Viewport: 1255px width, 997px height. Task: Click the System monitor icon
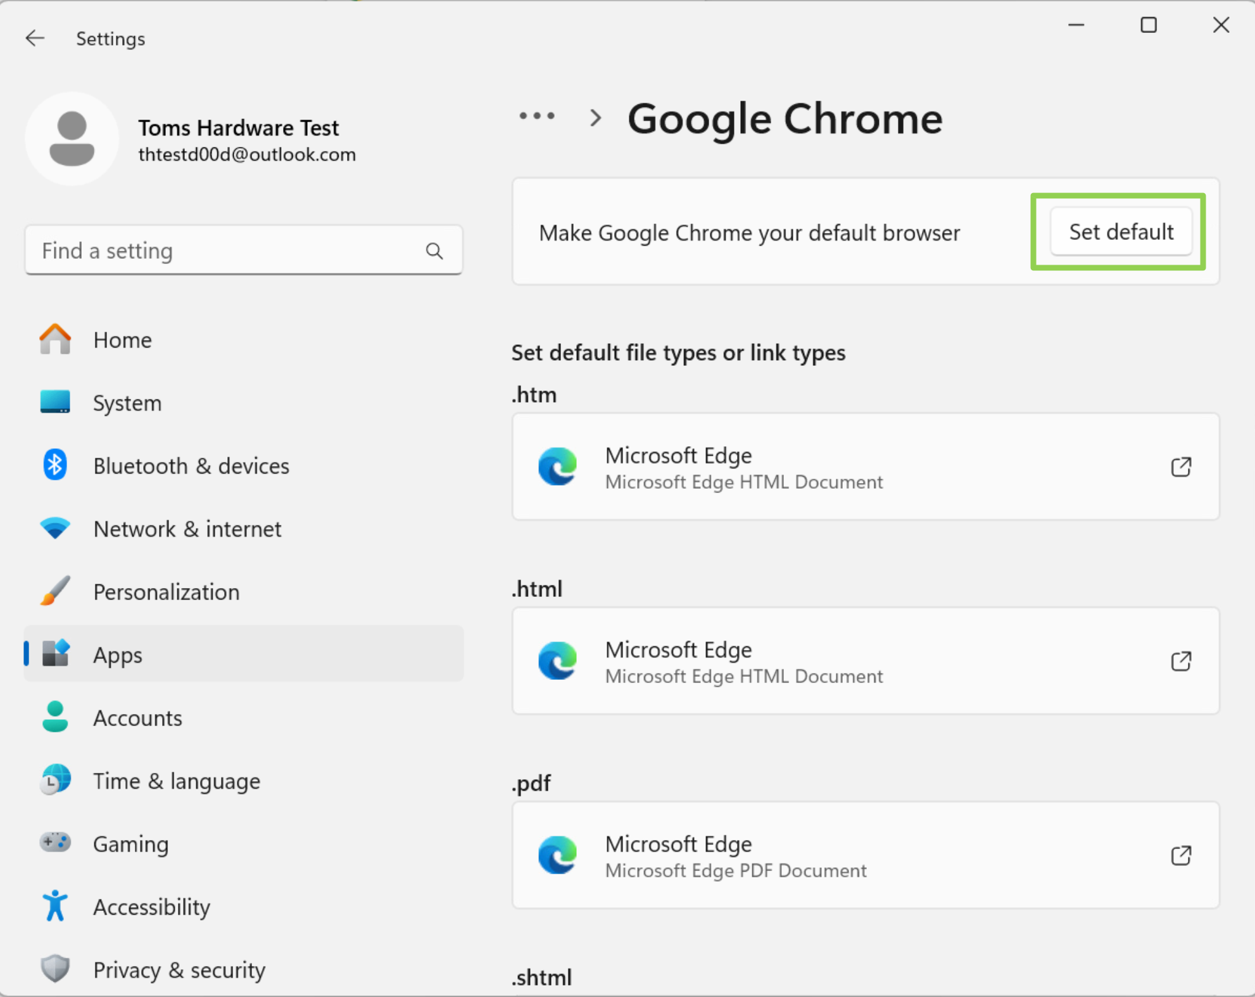[55, 402]
